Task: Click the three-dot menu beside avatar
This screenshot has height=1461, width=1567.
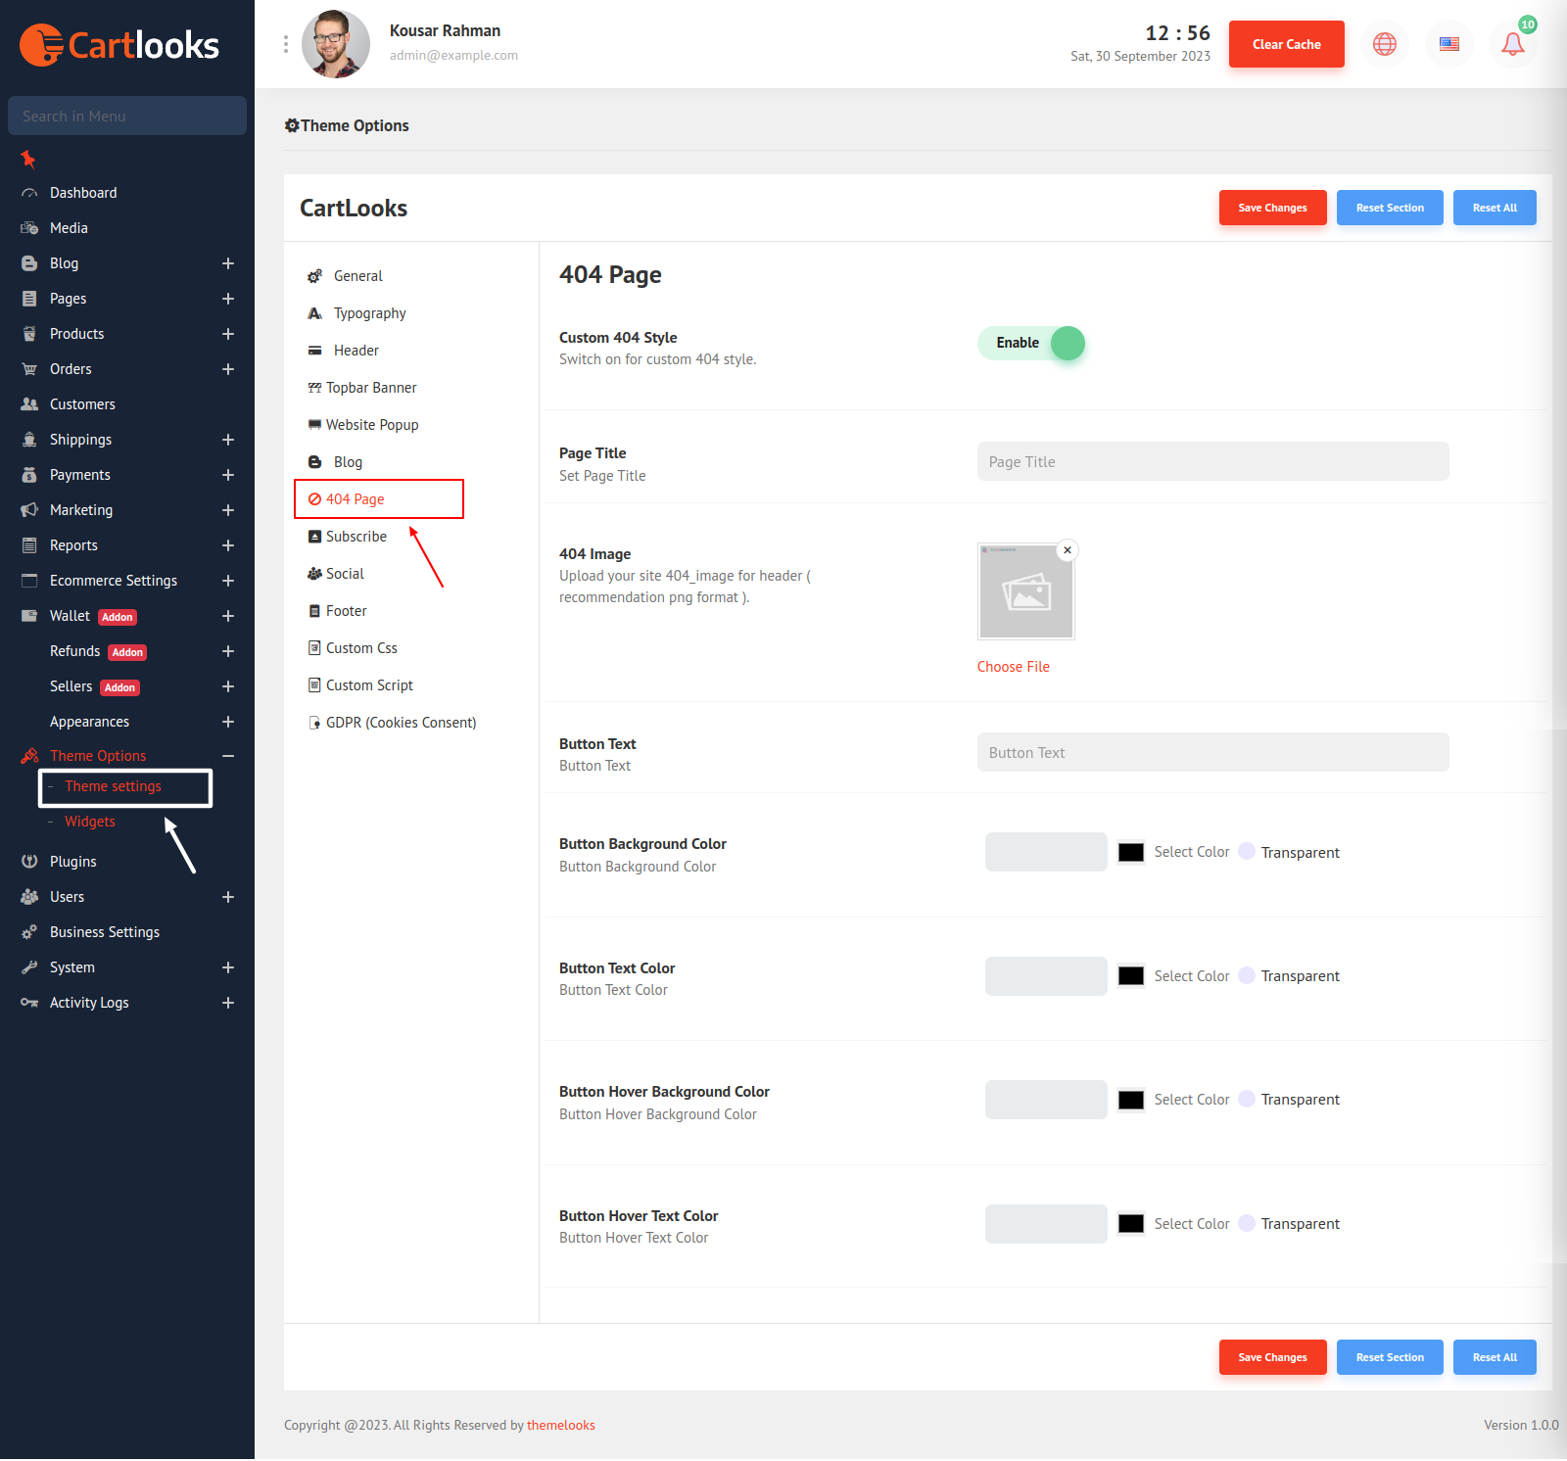Action: [x=285, y=44]
